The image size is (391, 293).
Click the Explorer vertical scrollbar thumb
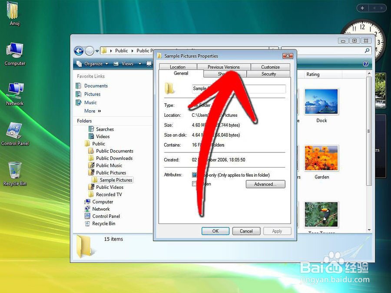369,131
